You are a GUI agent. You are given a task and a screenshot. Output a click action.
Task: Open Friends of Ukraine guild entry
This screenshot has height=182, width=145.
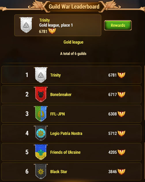pos(71,152)
